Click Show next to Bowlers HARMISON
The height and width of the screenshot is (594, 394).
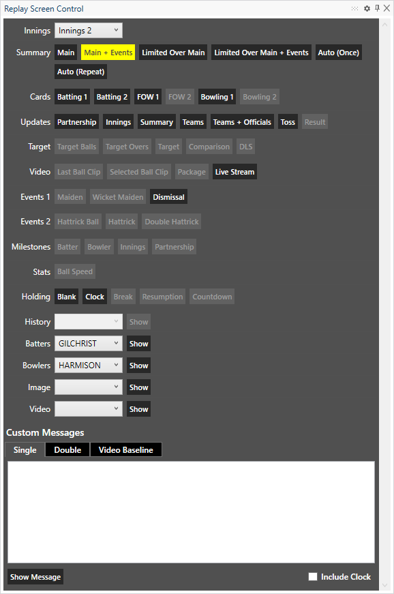pyautogui.click(x=139, y=366)
